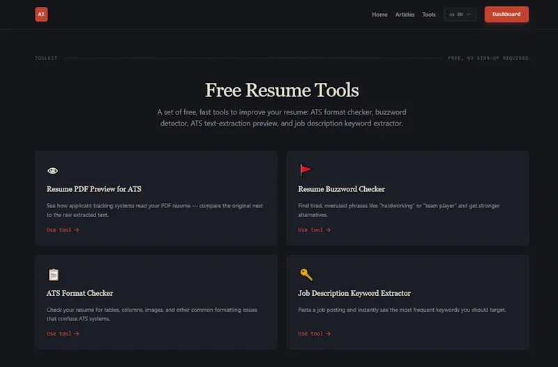Click the red flag icon on Buzzword Checker card

tap(306, 170)
